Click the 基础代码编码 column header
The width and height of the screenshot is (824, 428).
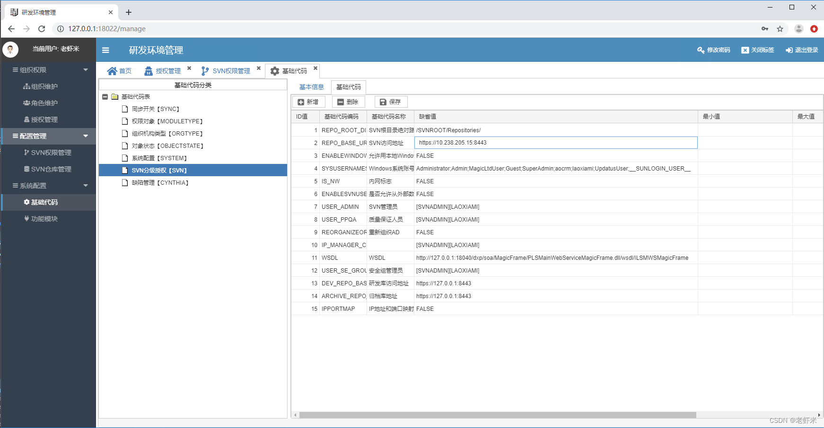[343, 117]
